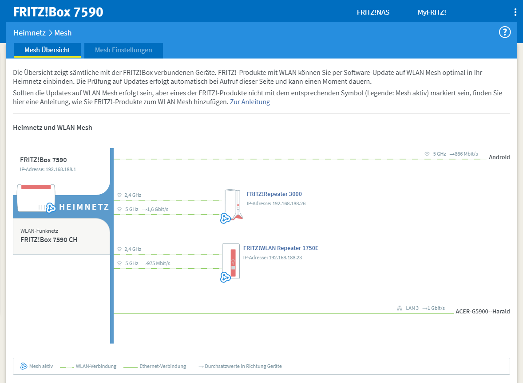Click the mesh icon on FRITZ!WLAN Repeater 1750E
The image size is (523, 383).
[x=226, y=277]
